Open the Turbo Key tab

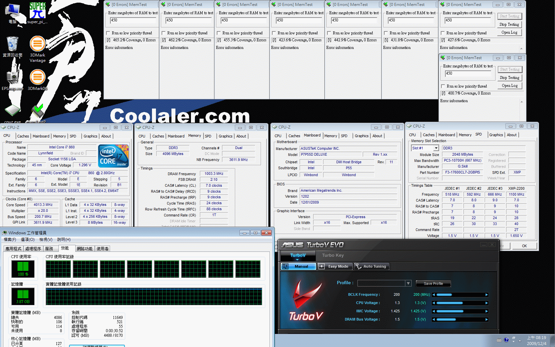(333, 255)
